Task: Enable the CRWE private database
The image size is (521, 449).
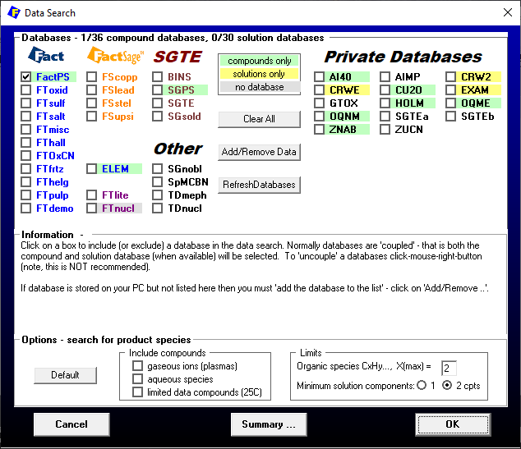Action: (x=320, y=90)
